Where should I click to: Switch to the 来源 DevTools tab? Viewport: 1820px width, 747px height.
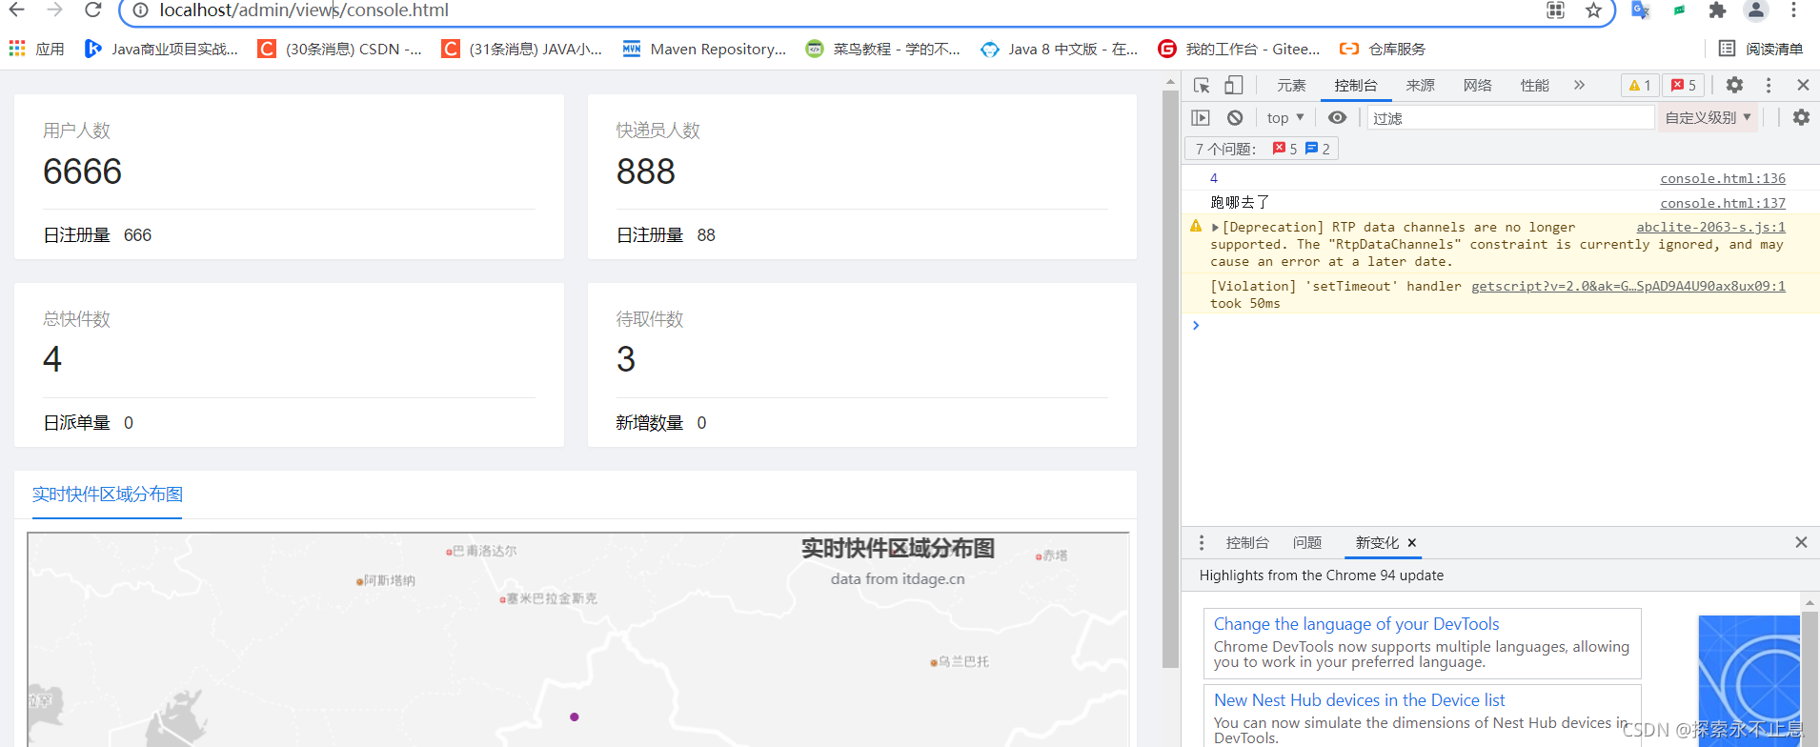(1420, 86)
